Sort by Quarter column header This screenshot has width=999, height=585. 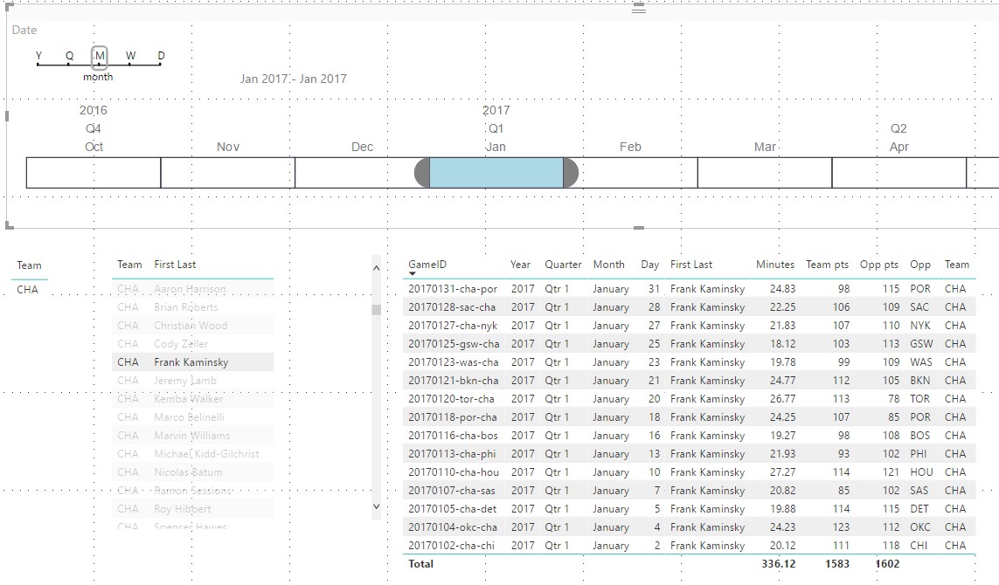click(x=563, y=265)
